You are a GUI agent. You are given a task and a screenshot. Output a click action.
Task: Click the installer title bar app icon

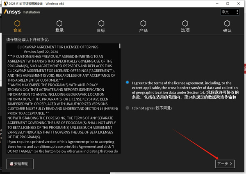click(5, 3)
